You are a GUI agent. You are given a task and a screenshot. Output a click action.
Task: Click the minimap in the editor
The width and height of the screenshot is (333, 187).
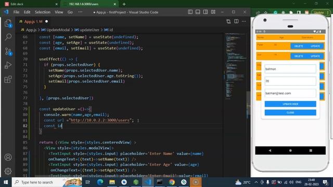coord(236,66)
